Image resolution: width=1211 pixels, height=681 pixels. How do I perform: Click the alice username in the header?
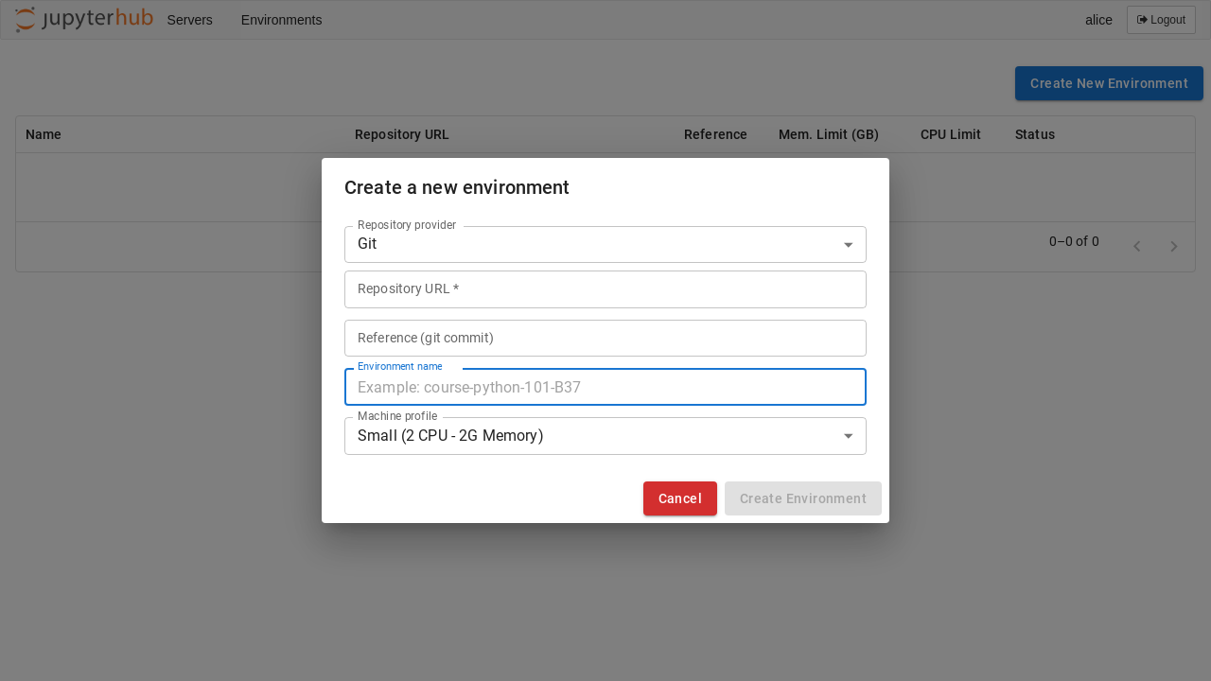1098,19
